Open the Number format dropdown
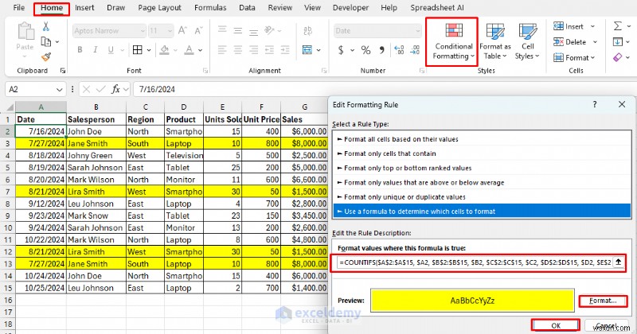The width and height of the screenshot is (637, 334). (x=417, y=31)
